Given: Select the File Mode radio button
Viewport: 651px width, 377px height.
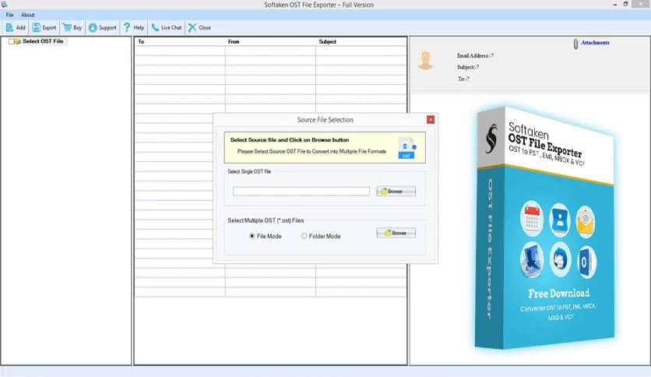Looking at the screenshot, I should click(x=252, y=236).
